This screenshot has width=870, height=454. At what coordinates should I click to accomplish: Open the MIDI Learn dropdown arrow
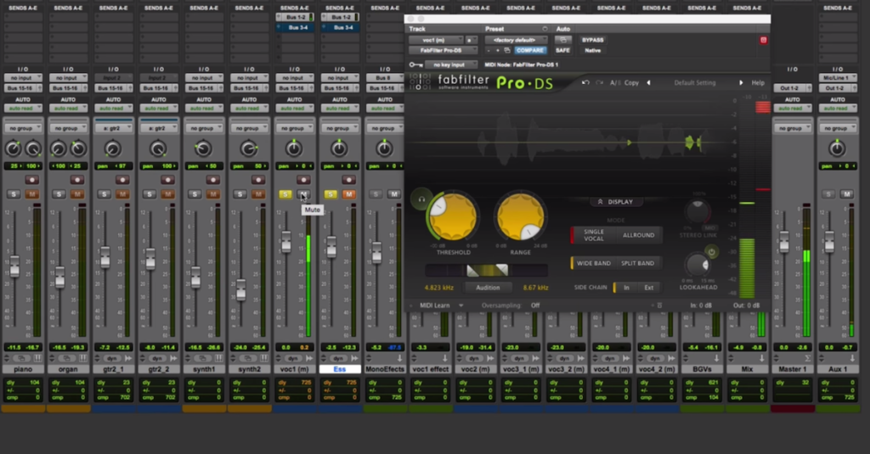(x=460, y=305)
